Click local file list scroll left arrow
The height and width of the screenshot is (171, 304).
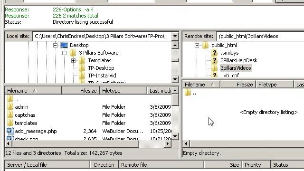point(8,143)
